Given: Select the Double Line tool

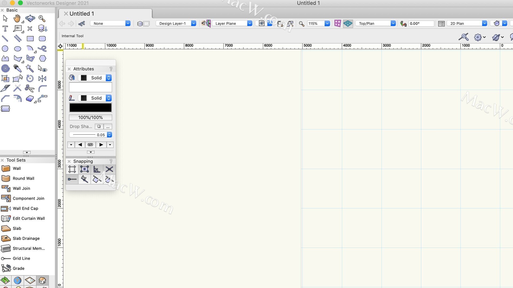Looking at the screenshot, I should (18, 39).
